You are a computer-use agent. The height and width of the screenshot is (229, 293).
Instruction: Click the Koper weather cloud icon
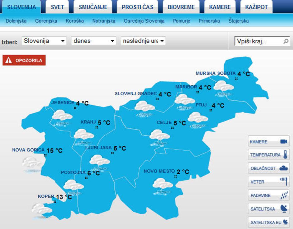[42, 210]
